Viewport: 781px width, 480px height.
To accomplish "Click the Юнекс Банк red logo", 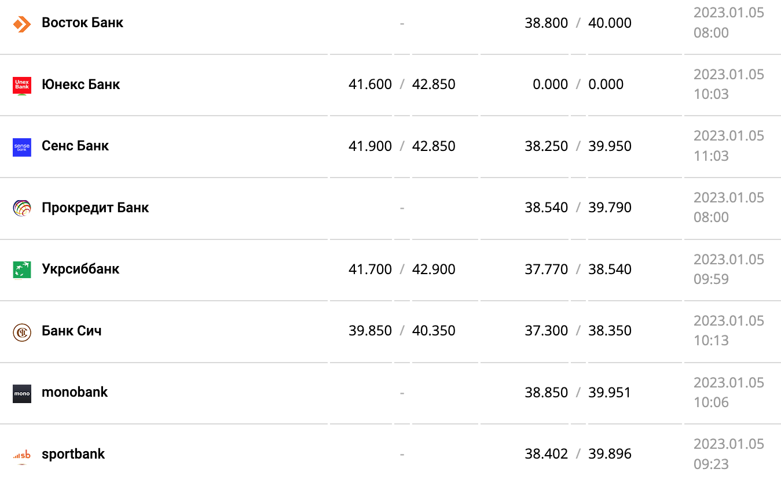I will (x=22, y=86).
